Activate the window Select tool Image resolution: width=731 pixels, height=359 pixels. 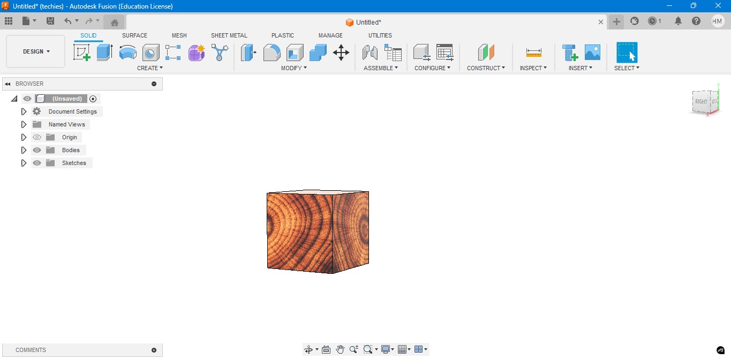coord(627,53)
